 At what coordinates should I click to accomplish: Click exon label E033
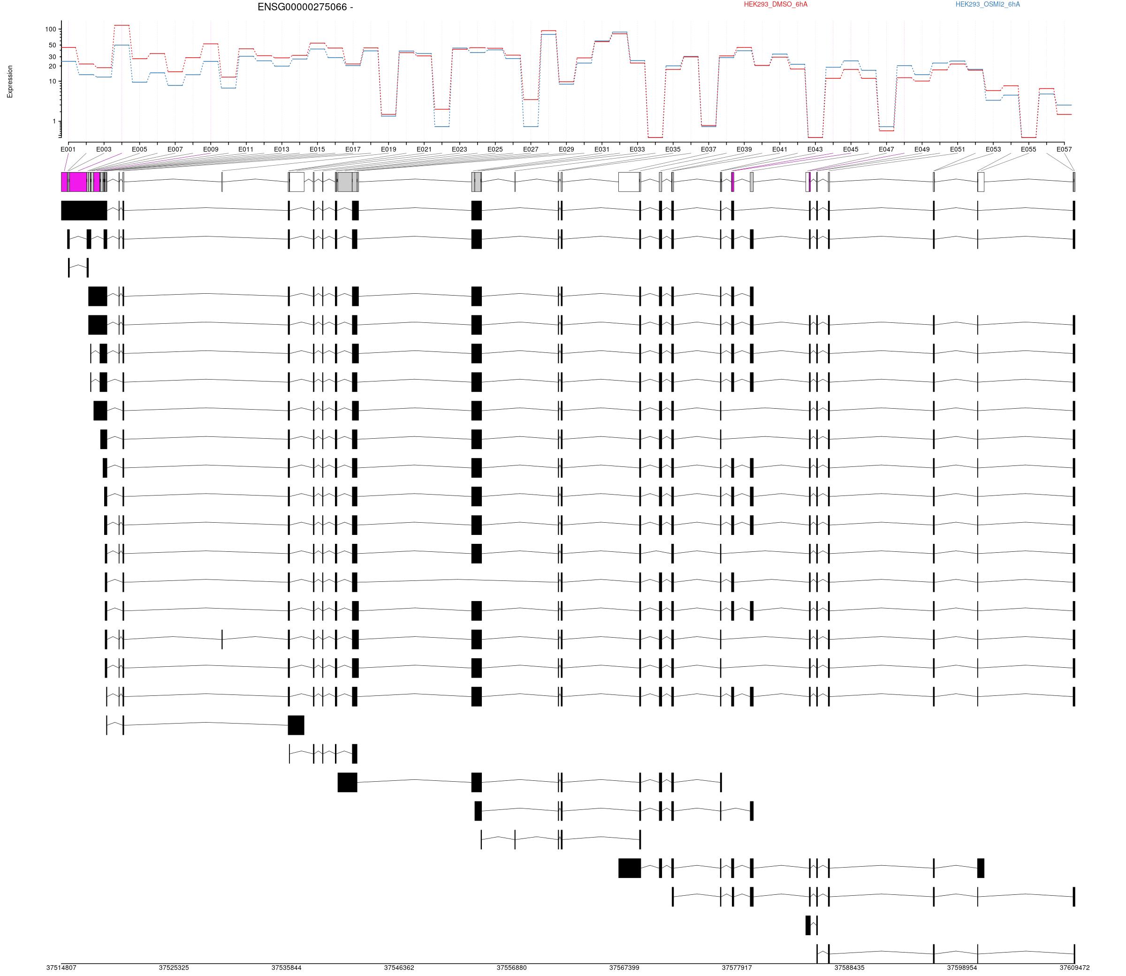[x=637, y=149]
